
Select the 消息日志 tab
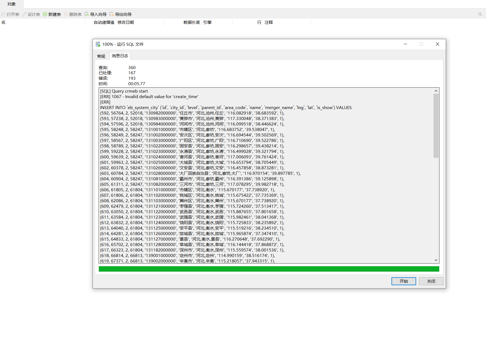click(x=120, y=56)
